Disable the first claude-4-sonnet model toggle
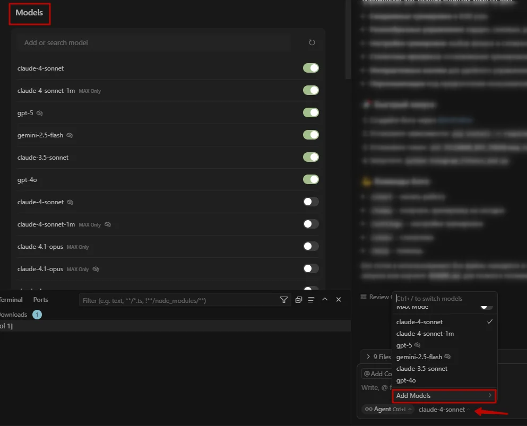The height and width of the screenshot is (426, 527). tap(310, 68)
